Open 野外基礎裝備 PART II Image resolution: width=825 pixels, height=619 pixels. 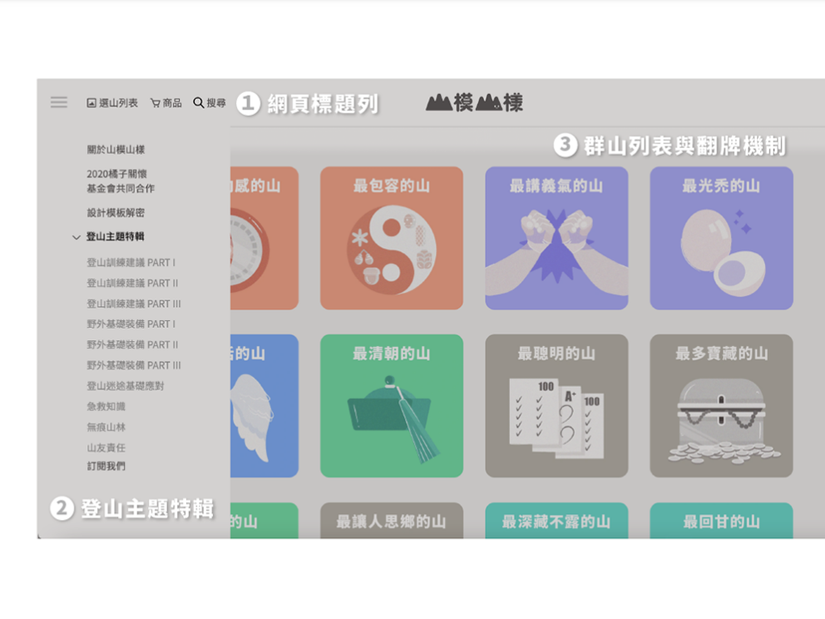pyautogui.click(x=132, y=344)
